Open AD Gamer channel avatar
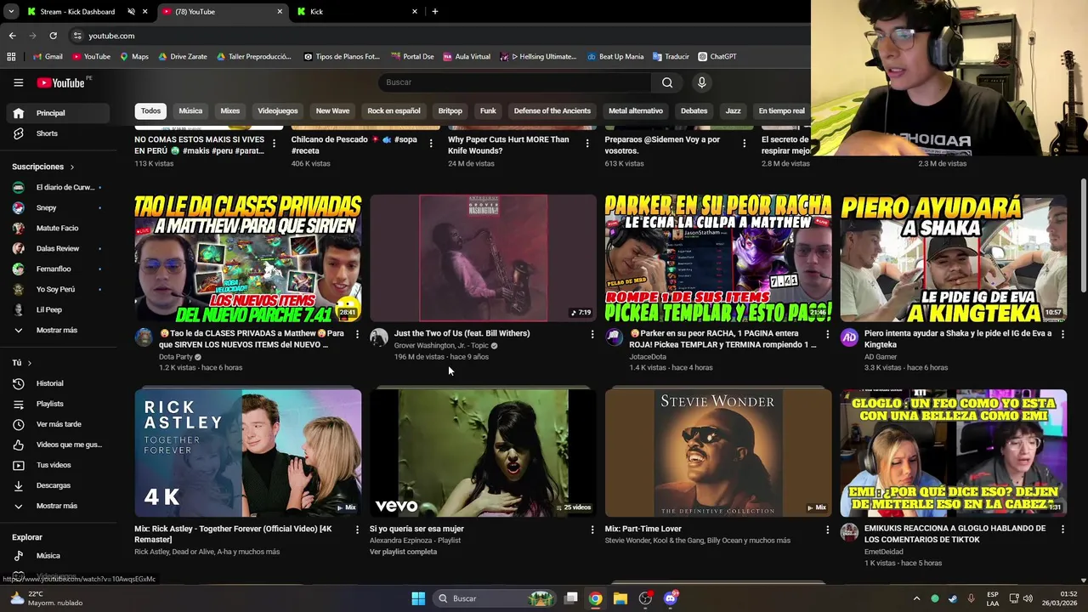The height and width of the screenshot is (612, 1088). click(849, 337)
